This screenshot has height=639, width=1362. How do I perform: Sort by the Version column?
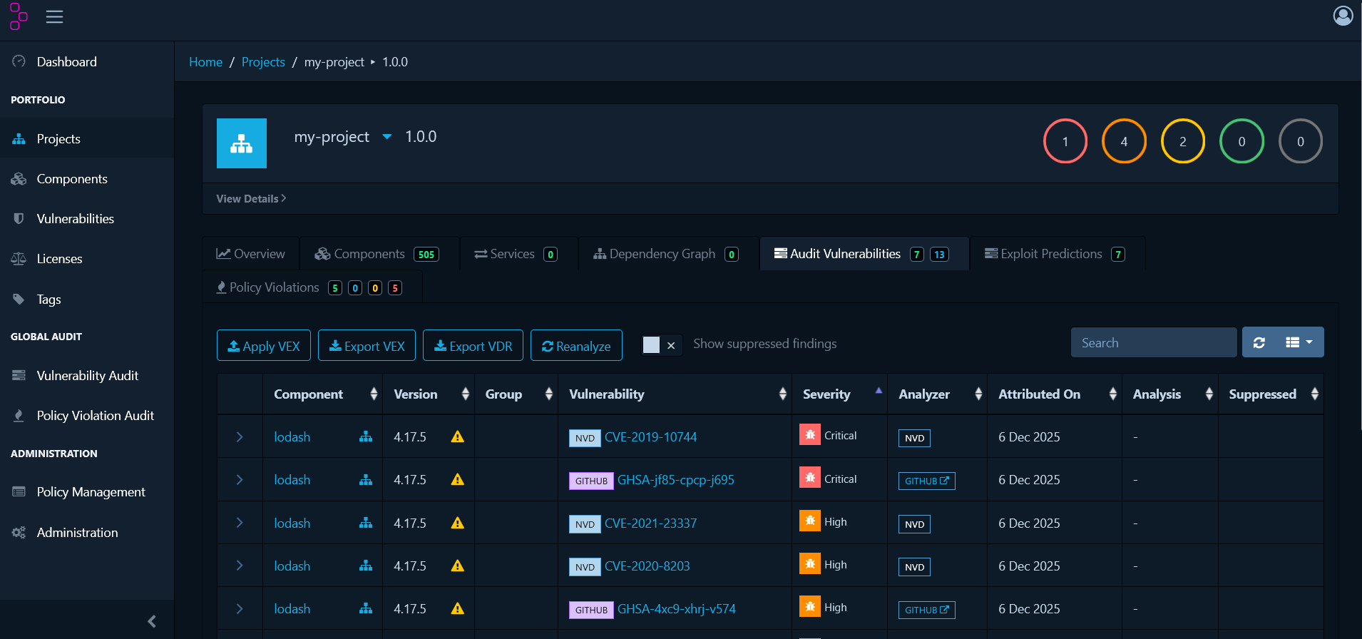[x=429, y=394]
